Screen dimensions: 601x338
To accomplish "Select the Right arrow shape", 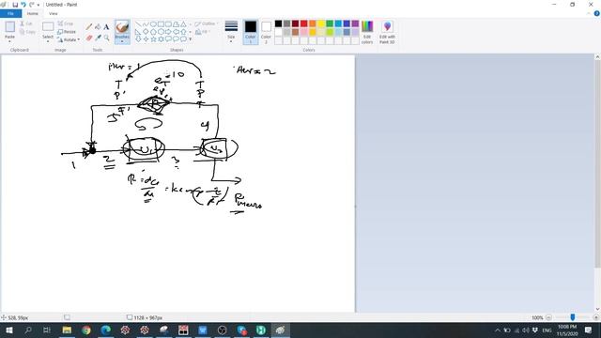I will [169, 31].
